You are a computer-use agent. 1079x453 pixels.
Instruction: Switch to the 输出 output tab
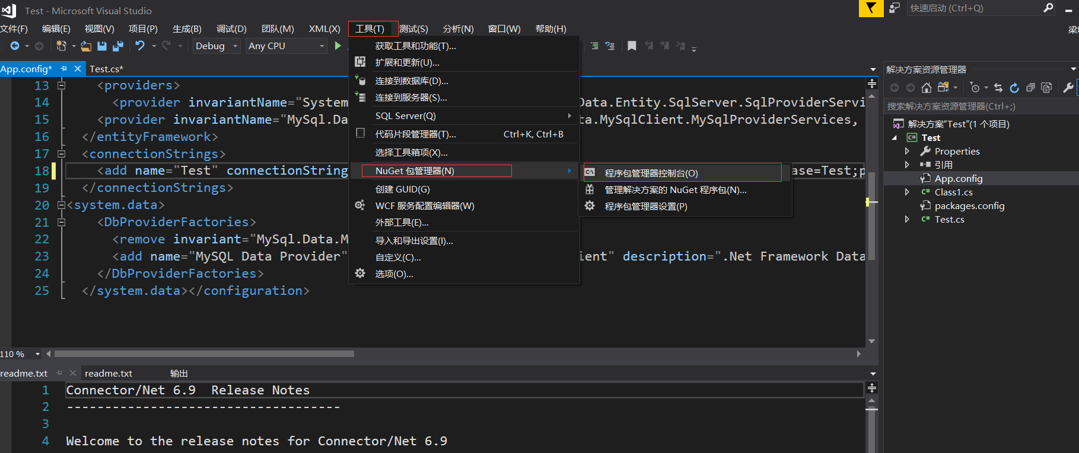pos(179,373)
